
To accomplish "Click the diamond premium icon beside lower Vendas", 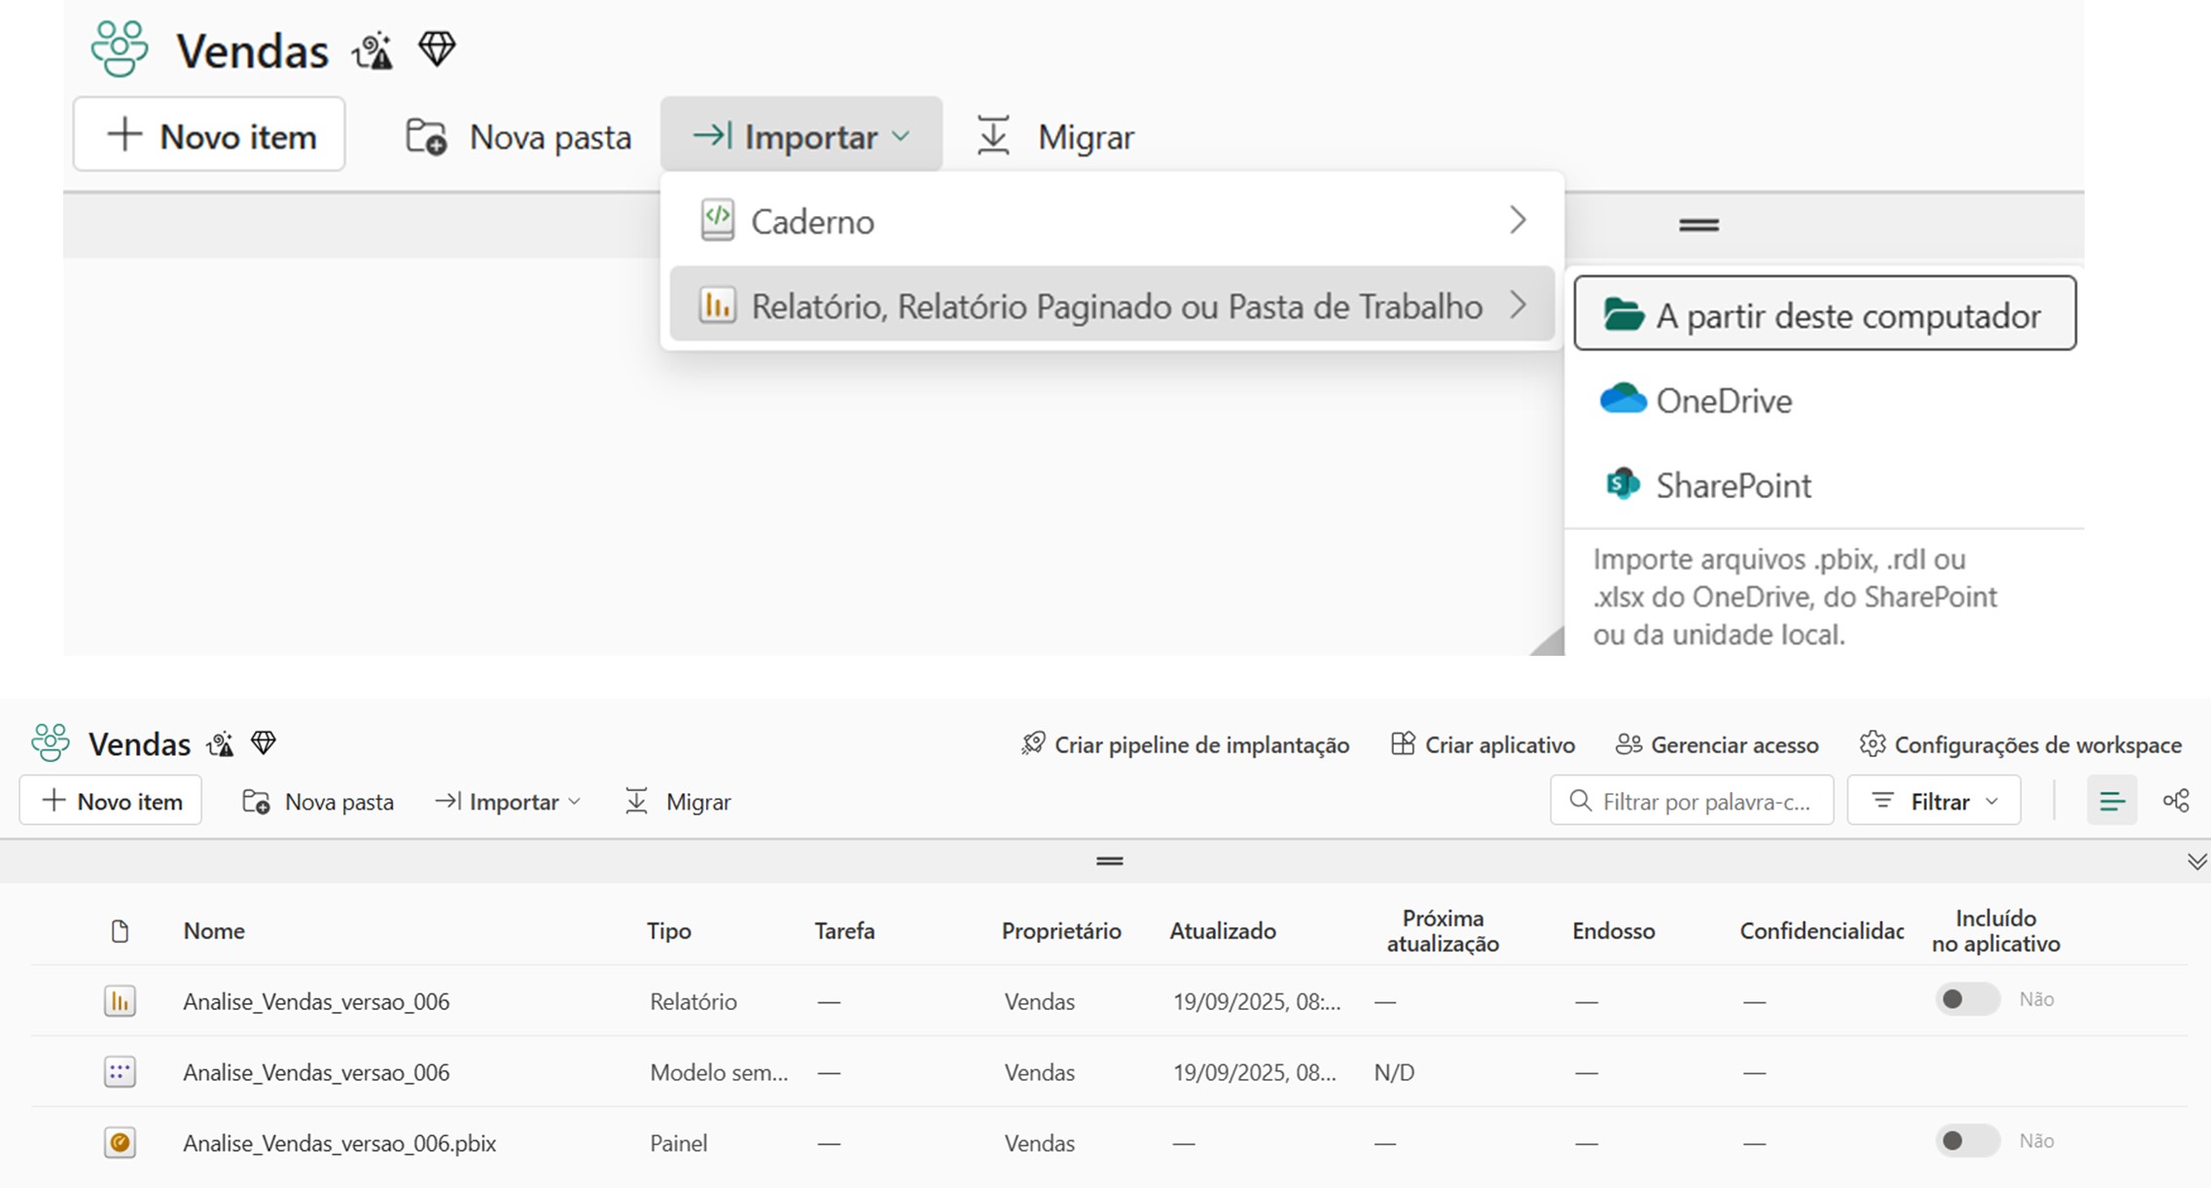I will pyautogui.click(x=264, y=743).
